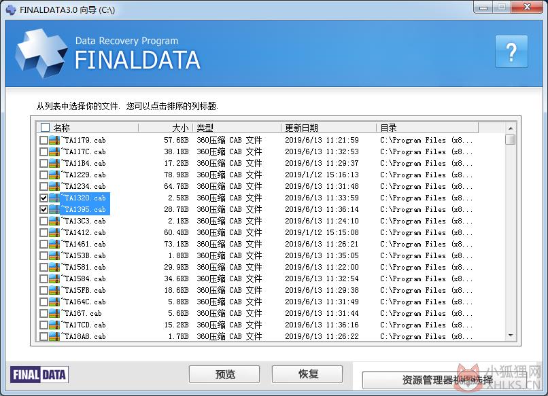
Task: Click the file icon of ~TA1584.cab
Action: coord(54,278)
